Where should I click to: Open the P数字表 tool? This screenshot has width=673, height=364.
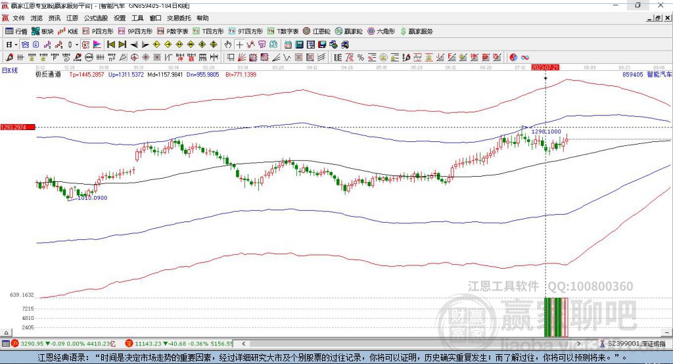[x=173, y=32]
